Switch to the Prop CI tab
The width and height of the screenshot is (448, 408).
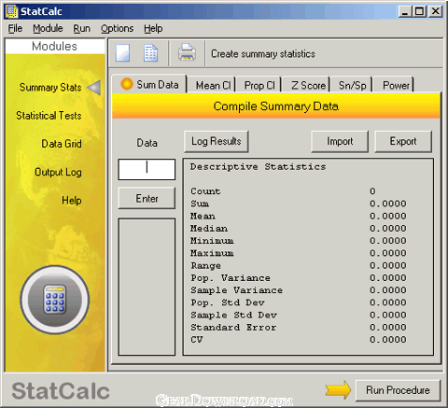coord(259,85)
